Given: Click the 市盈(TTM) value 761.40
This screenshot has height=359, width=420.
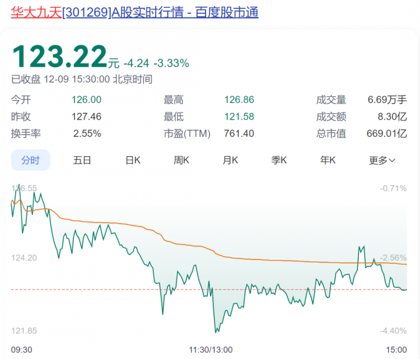Looking at the screenshot, I should click(239, 134).
